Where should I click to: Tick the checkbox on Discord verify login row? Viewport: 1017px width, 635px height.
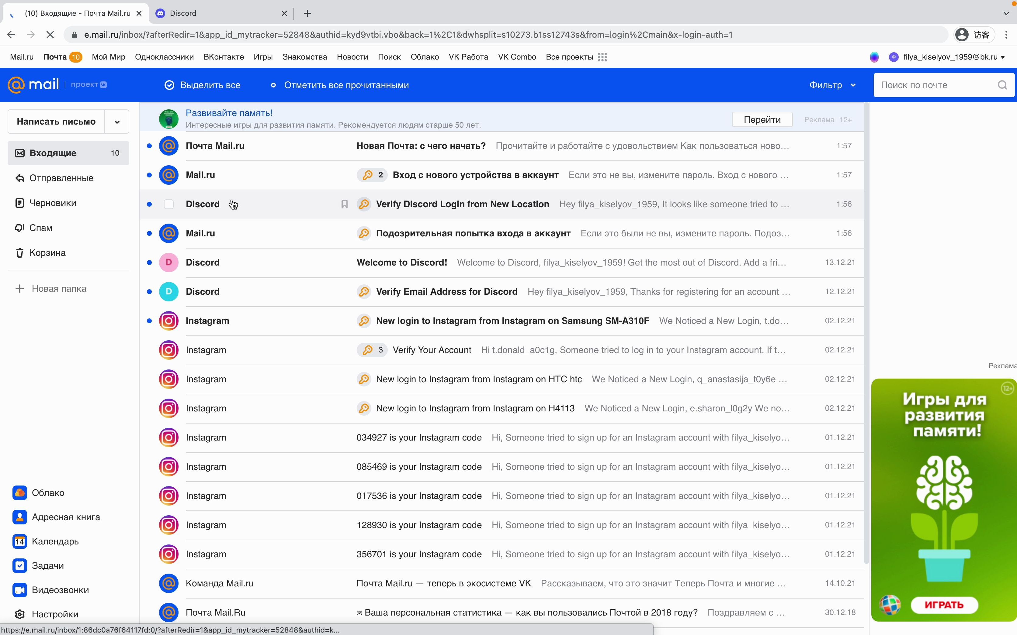[x=168, y=204]
